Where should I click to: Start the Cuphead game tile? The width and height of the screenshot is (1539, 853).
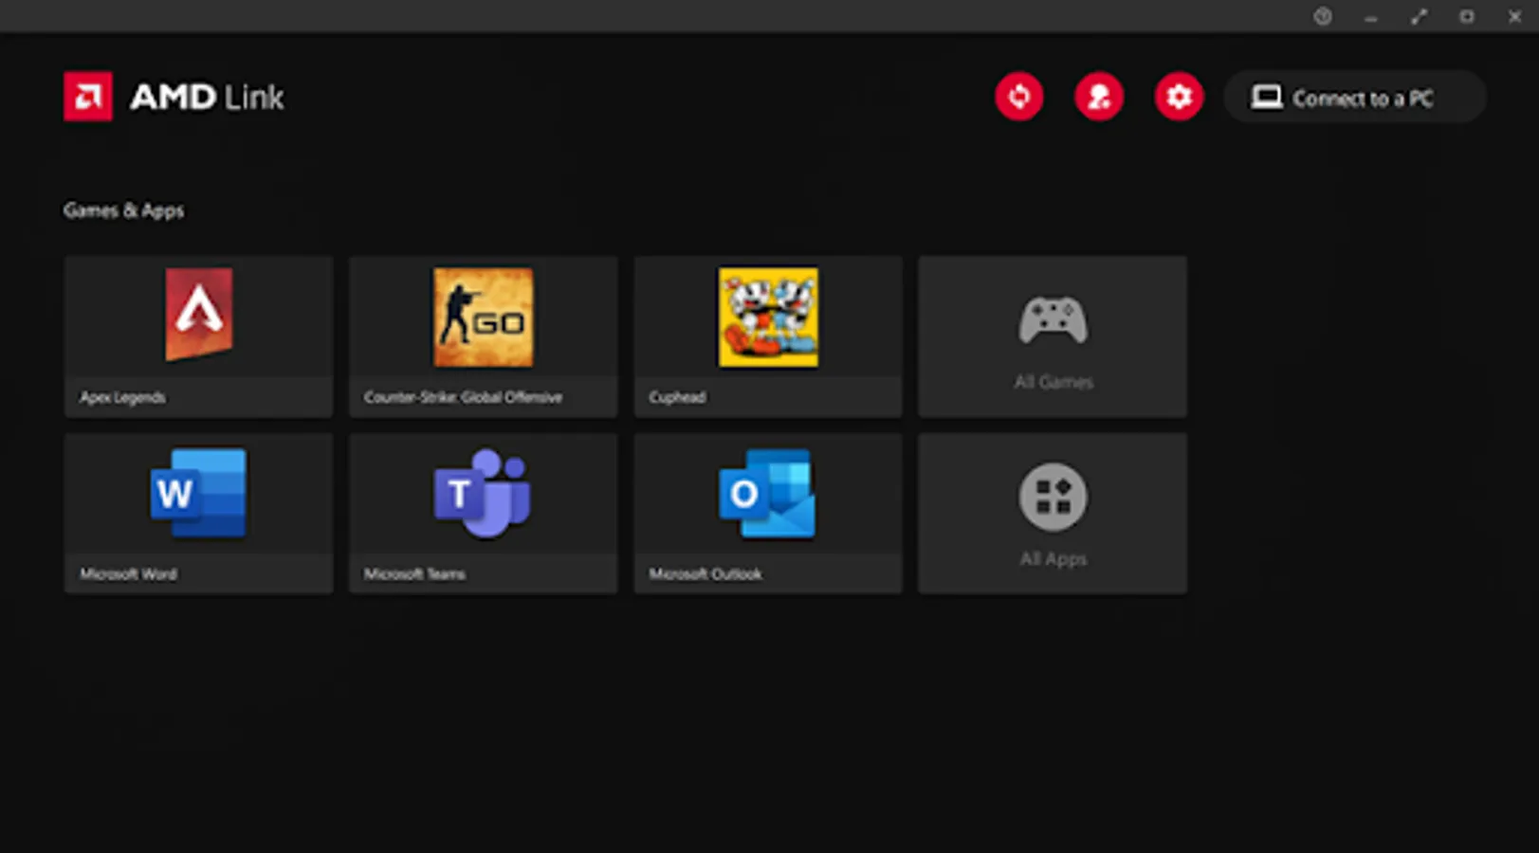(x=768, y=336)
